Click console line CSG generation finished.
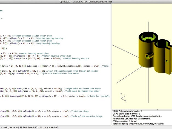Screen dimensions: 172x129 pyautogui.click(x=125, y=121)
